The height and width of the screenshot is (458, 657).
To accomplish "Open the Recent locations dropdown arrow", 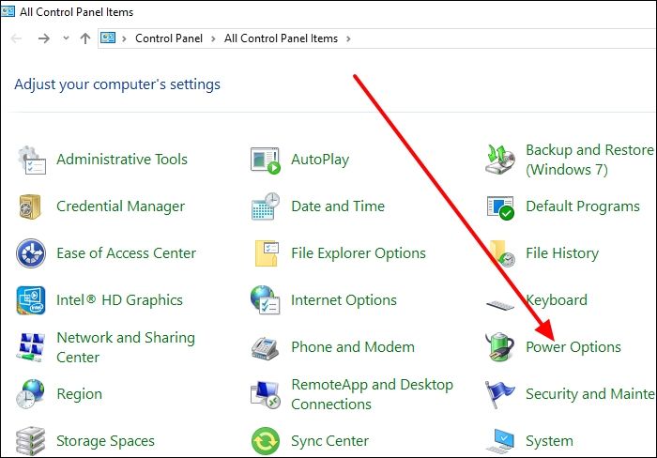I will 65,38.
